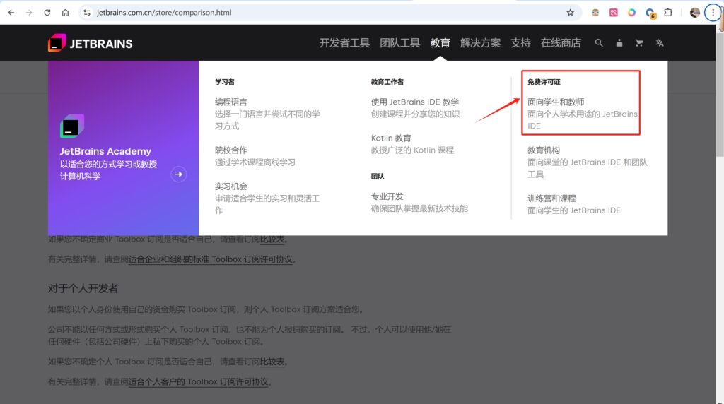Click the 团队 section heading
The width and height of the screenshot is (724, 404).
(x=378, y=176)
